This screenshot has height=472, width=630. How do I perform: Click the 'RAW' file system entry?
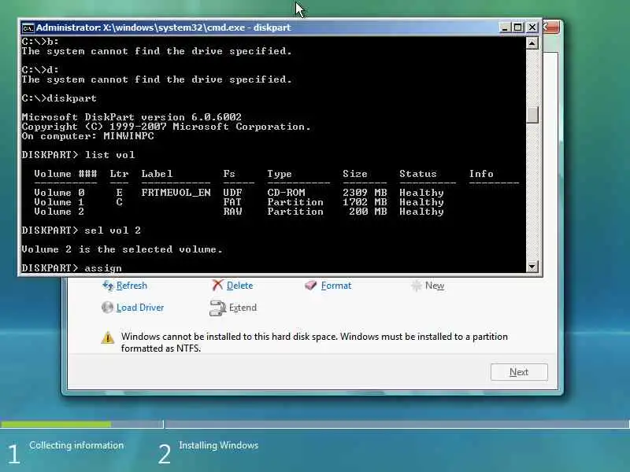[x=232, y=212]
